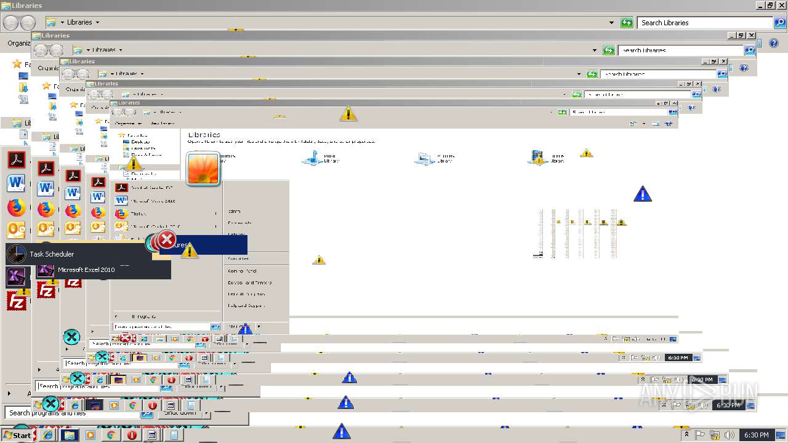This screenshot has height=443, width=788.
Task: Open Windows Media Player on the bottom taskbar
Action: [90, 435]
